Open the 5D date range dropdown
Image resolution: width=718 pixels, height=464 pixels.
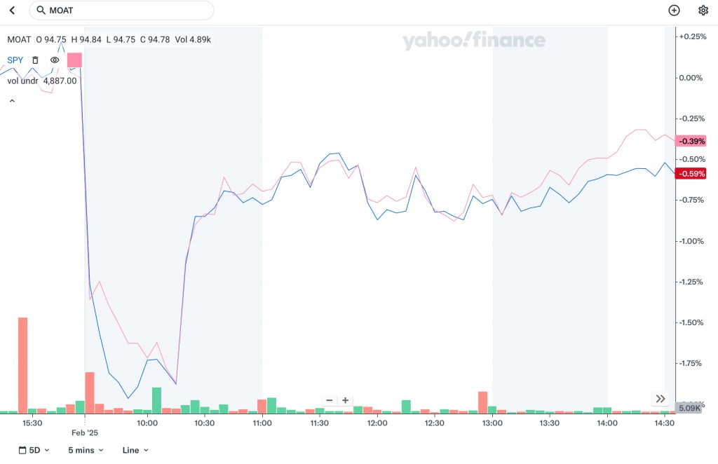(34, 450)
